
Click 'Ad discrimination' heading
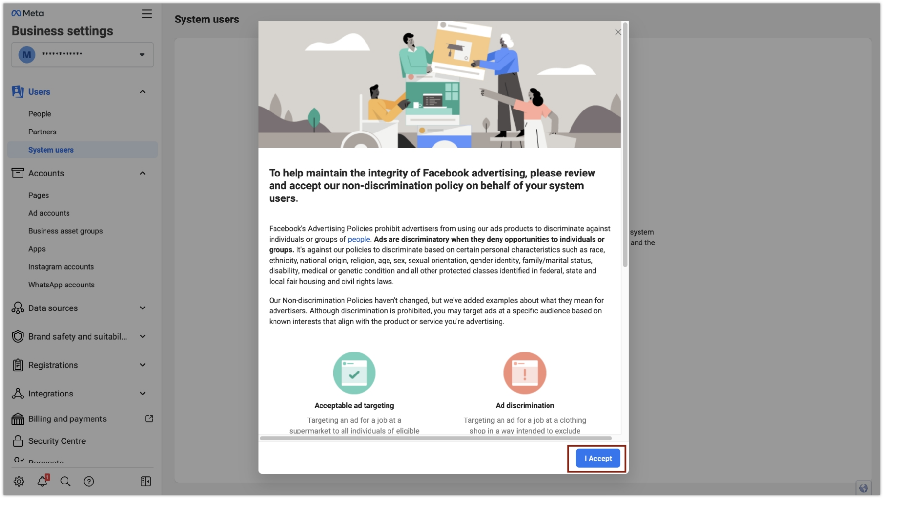tap(525, 406)
